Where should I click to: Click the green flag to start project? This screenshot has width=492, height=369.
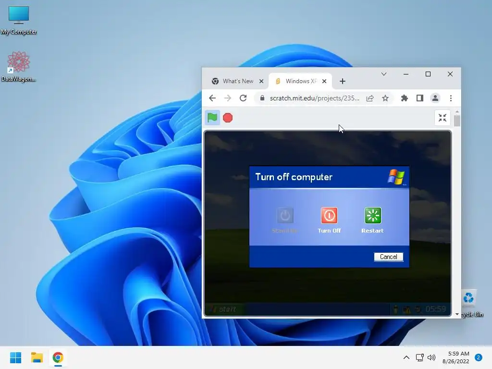pyautogui.click(x=212, y=118)
